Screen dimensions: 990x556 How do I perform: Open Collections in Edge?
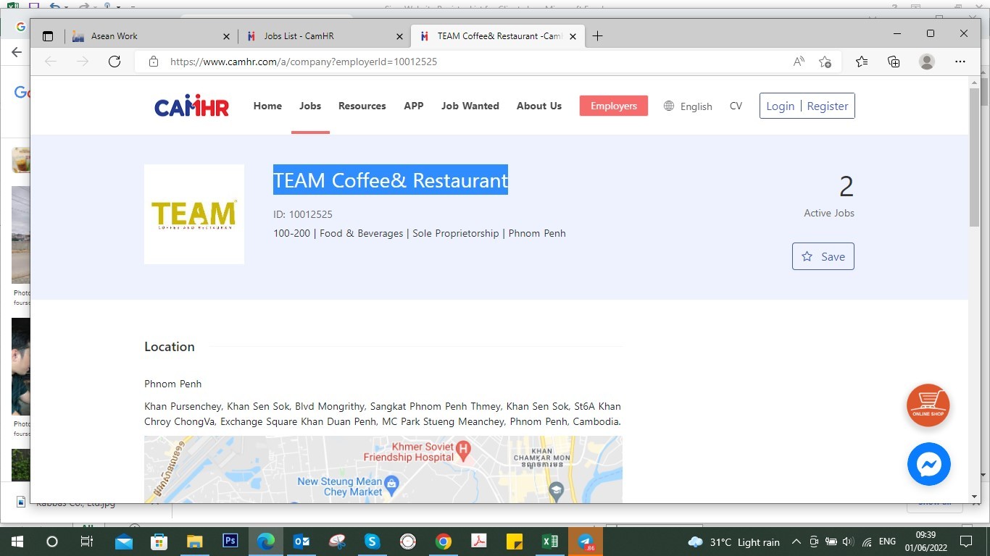tap(894, 62)
